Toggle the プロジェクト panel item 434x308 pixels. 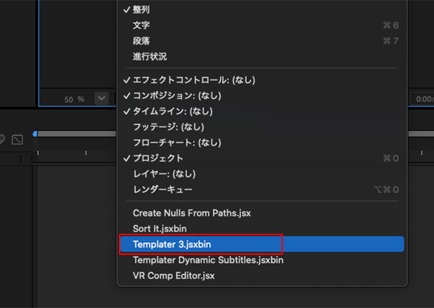[x=157, y=158]
